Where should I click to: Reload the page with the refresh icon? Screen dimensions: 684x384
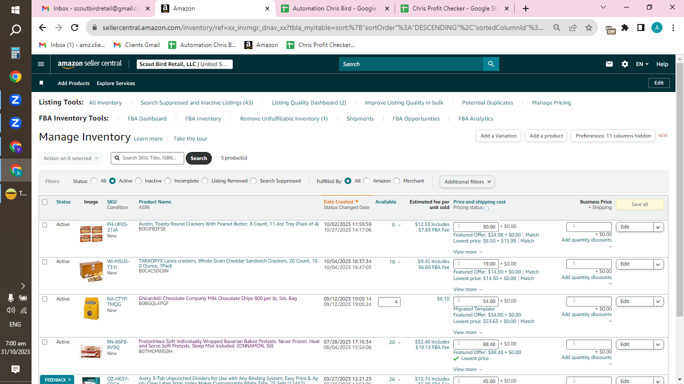(75, 28)
